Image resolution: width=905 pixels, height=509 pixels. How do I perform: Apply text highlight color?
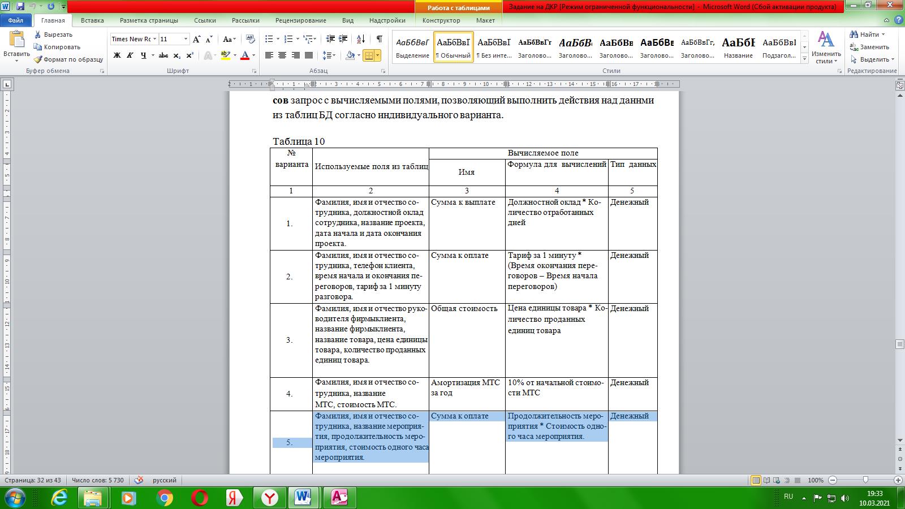[x=225, y=55]
